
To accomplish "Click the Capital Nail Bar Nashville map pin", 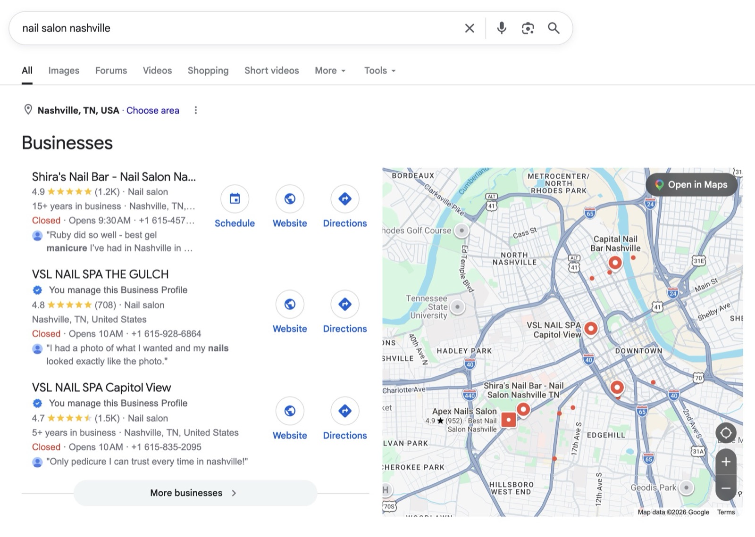I will (615, 263).
